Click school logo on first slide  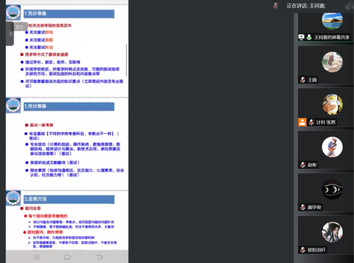click(x=13, y=12)
